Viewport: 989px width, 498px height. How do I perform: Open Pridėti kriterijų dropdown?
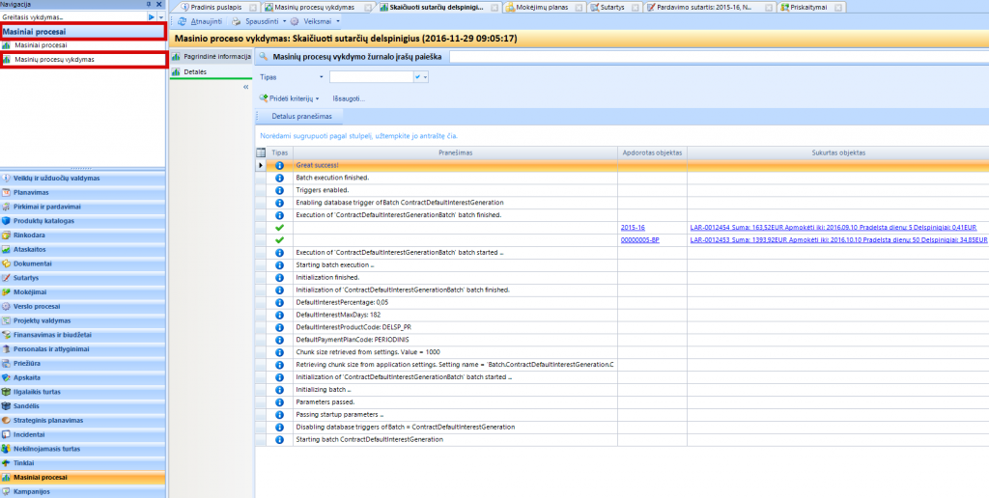pyautogui.click(x=290, y=98)
